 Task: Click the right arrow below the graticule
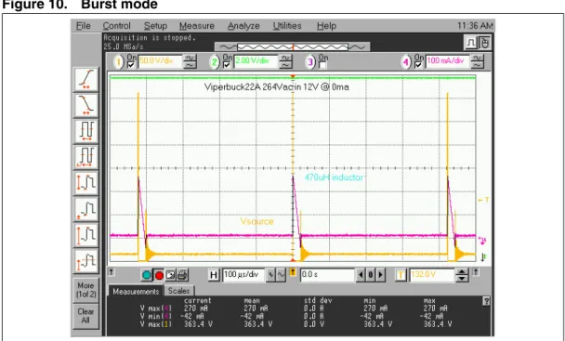[476, 272]
